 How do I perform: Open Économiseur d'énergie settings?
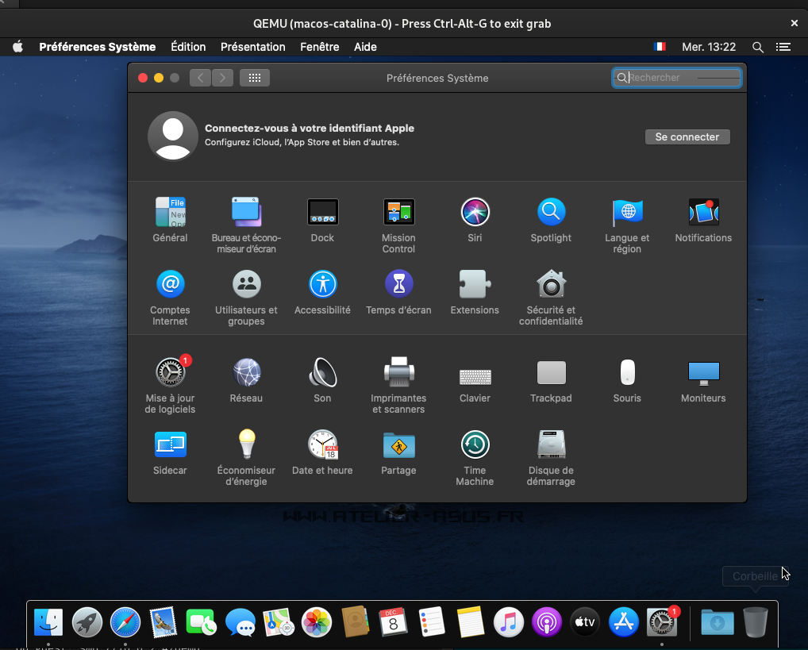click(x=246, y=445)
